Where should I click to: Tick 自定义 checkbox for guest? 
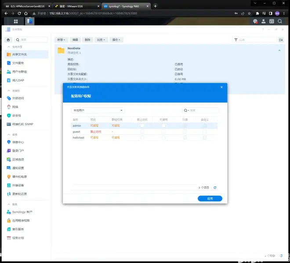[204, 131]
